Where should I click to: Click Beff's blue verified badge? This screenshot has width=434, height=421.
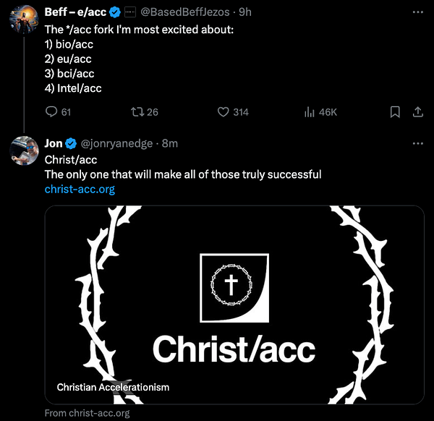(114, 12)
